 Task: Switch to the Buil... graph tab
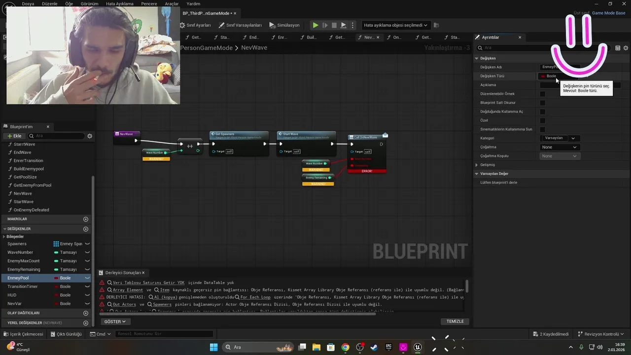click(x=308, y=37)
